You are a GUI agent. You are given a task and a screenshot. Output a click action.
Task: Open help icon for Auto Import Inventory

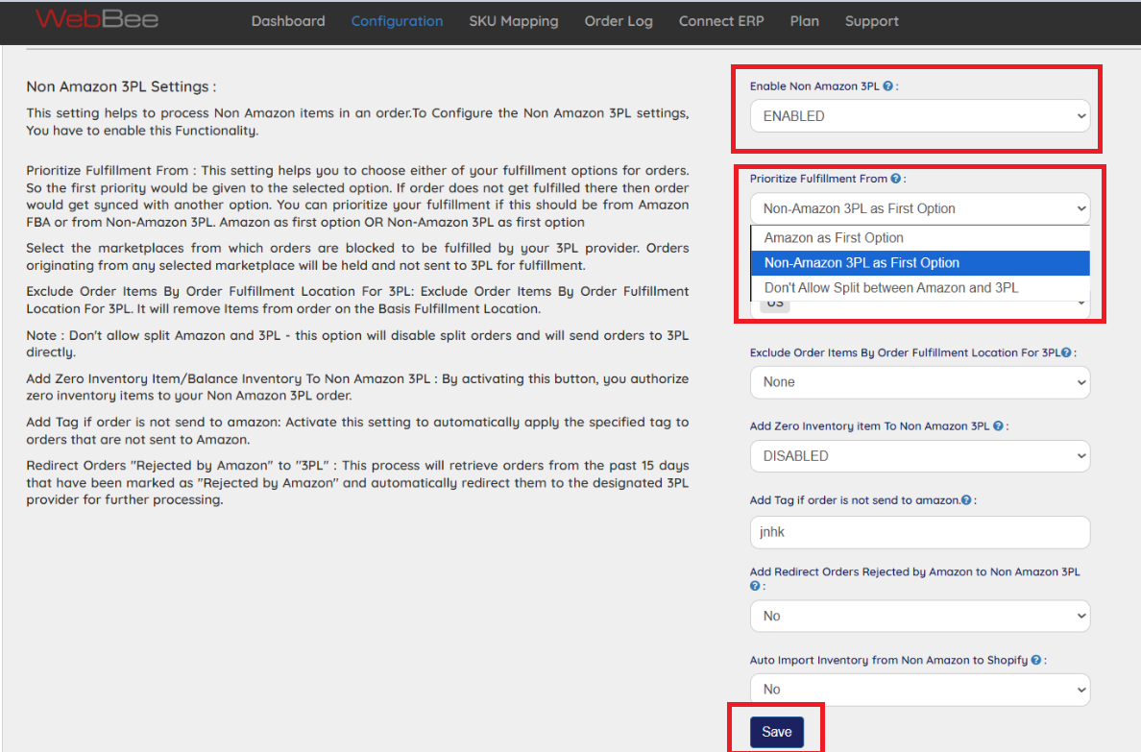(1035, 660)
